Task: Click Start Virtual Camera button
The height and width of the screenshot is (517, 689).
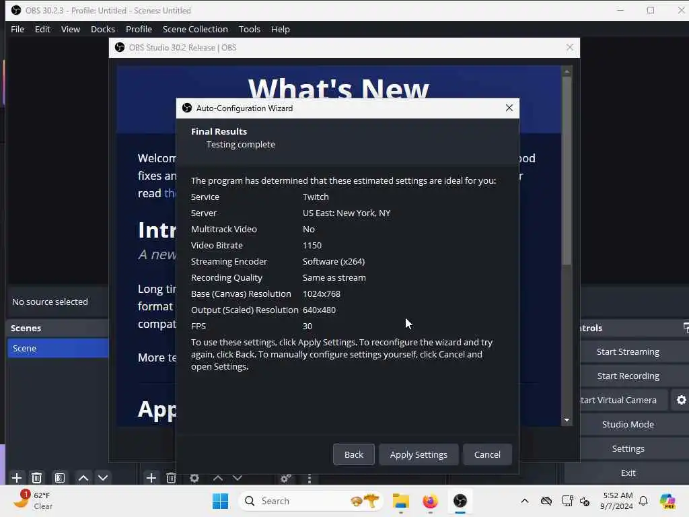Action: (x=624, y=400)
